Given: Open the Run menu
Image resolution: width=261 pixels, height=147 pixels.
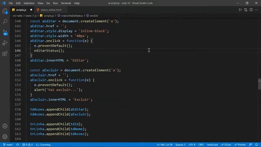Looking at the screenshot, I should pyautogui.click(x=55, y=3).
